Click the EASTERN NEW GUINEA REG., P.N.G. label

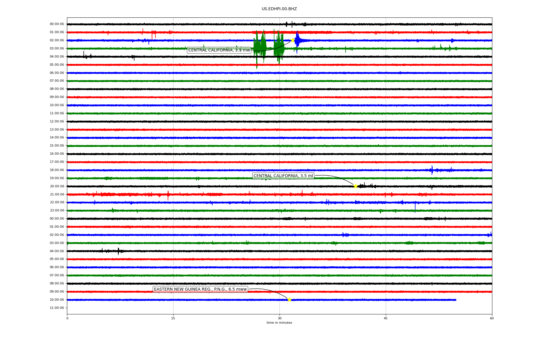point(200,289)
